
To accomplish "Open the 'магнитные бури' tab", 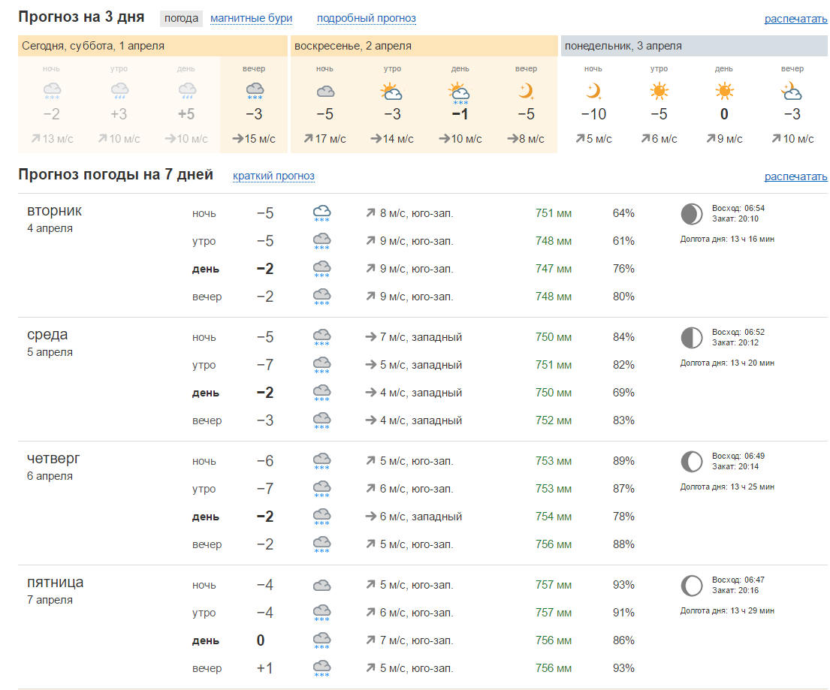I will (251, 18).
